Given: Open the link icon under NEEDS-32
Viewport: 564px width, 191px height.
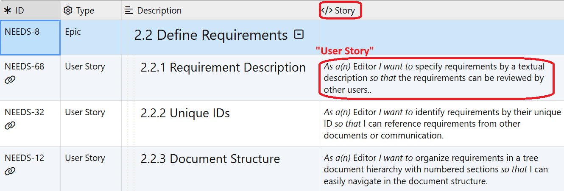Looking at the screenshot, I should point(10,125).
